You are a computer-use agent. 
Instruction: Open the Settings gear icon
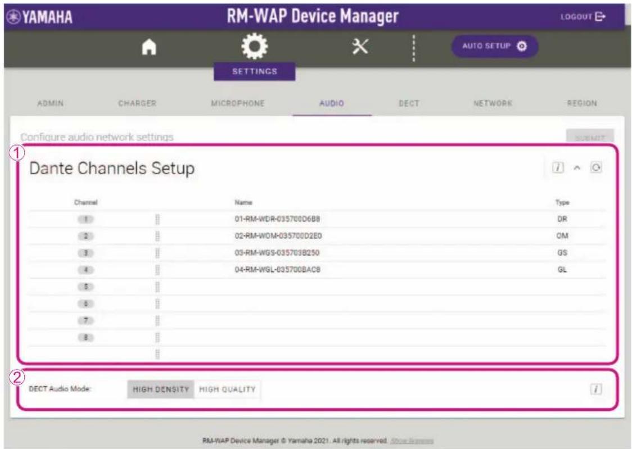coord(254,46)
